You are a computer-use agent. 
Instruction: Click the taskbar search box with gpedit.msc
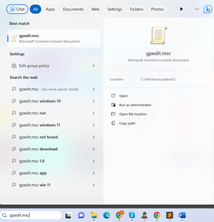click(31, 215)
